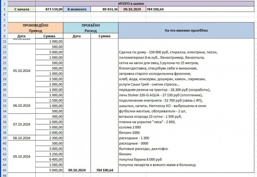Click the 3 500,00 amount in row 28

tap(49, 79)
